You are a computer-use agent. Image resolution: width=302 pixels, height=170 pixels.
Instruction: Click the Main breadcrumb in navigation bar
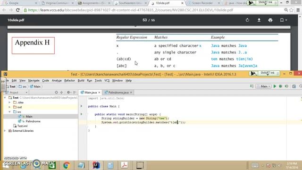[35, 86]
